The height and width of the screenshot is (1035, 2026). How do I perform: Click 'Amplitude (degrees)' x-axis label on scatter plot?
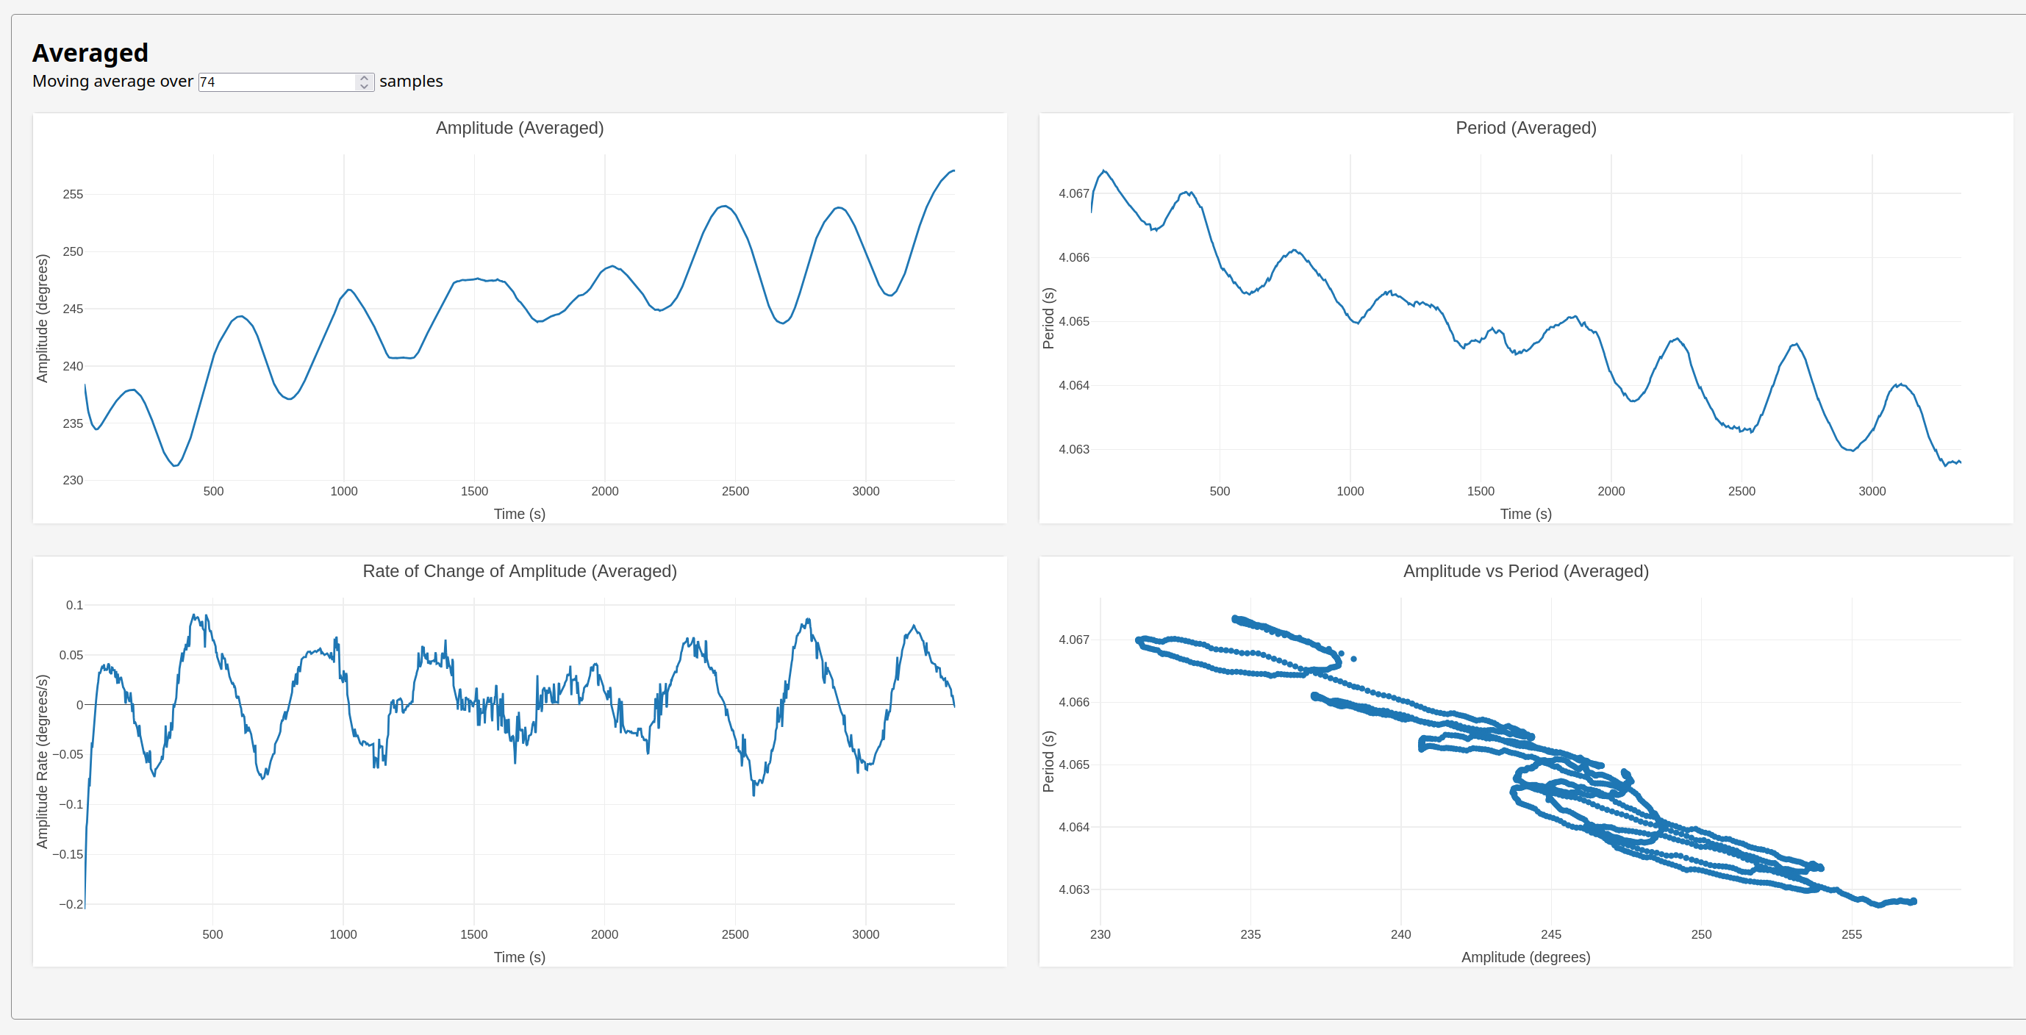click(1525, 956)
